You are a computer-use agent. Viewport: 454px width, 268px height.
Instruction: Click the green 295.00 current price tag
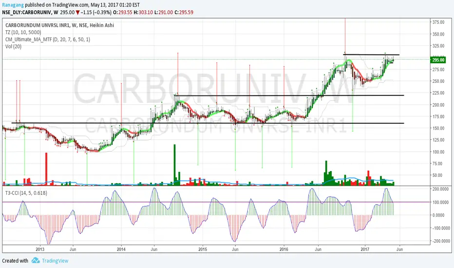pyautogui.click(x=438, y=60)
